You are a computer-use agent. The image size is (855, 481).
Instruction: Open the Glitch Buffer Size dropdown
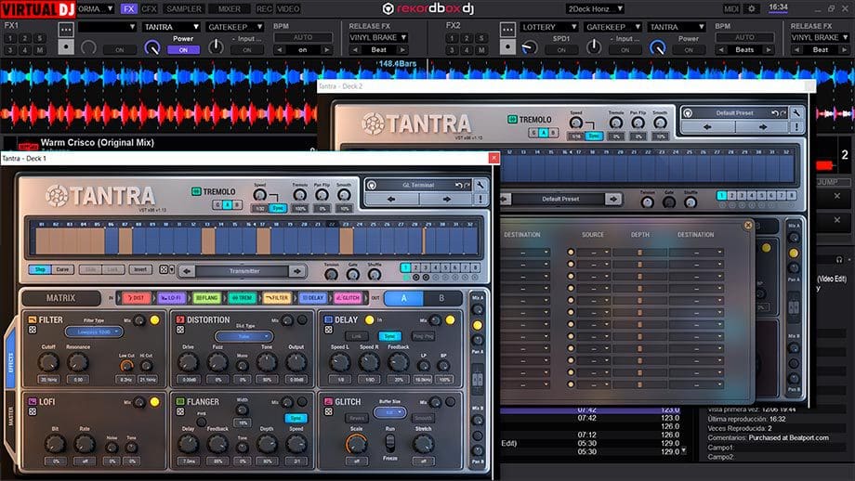[x=390, y=412]
